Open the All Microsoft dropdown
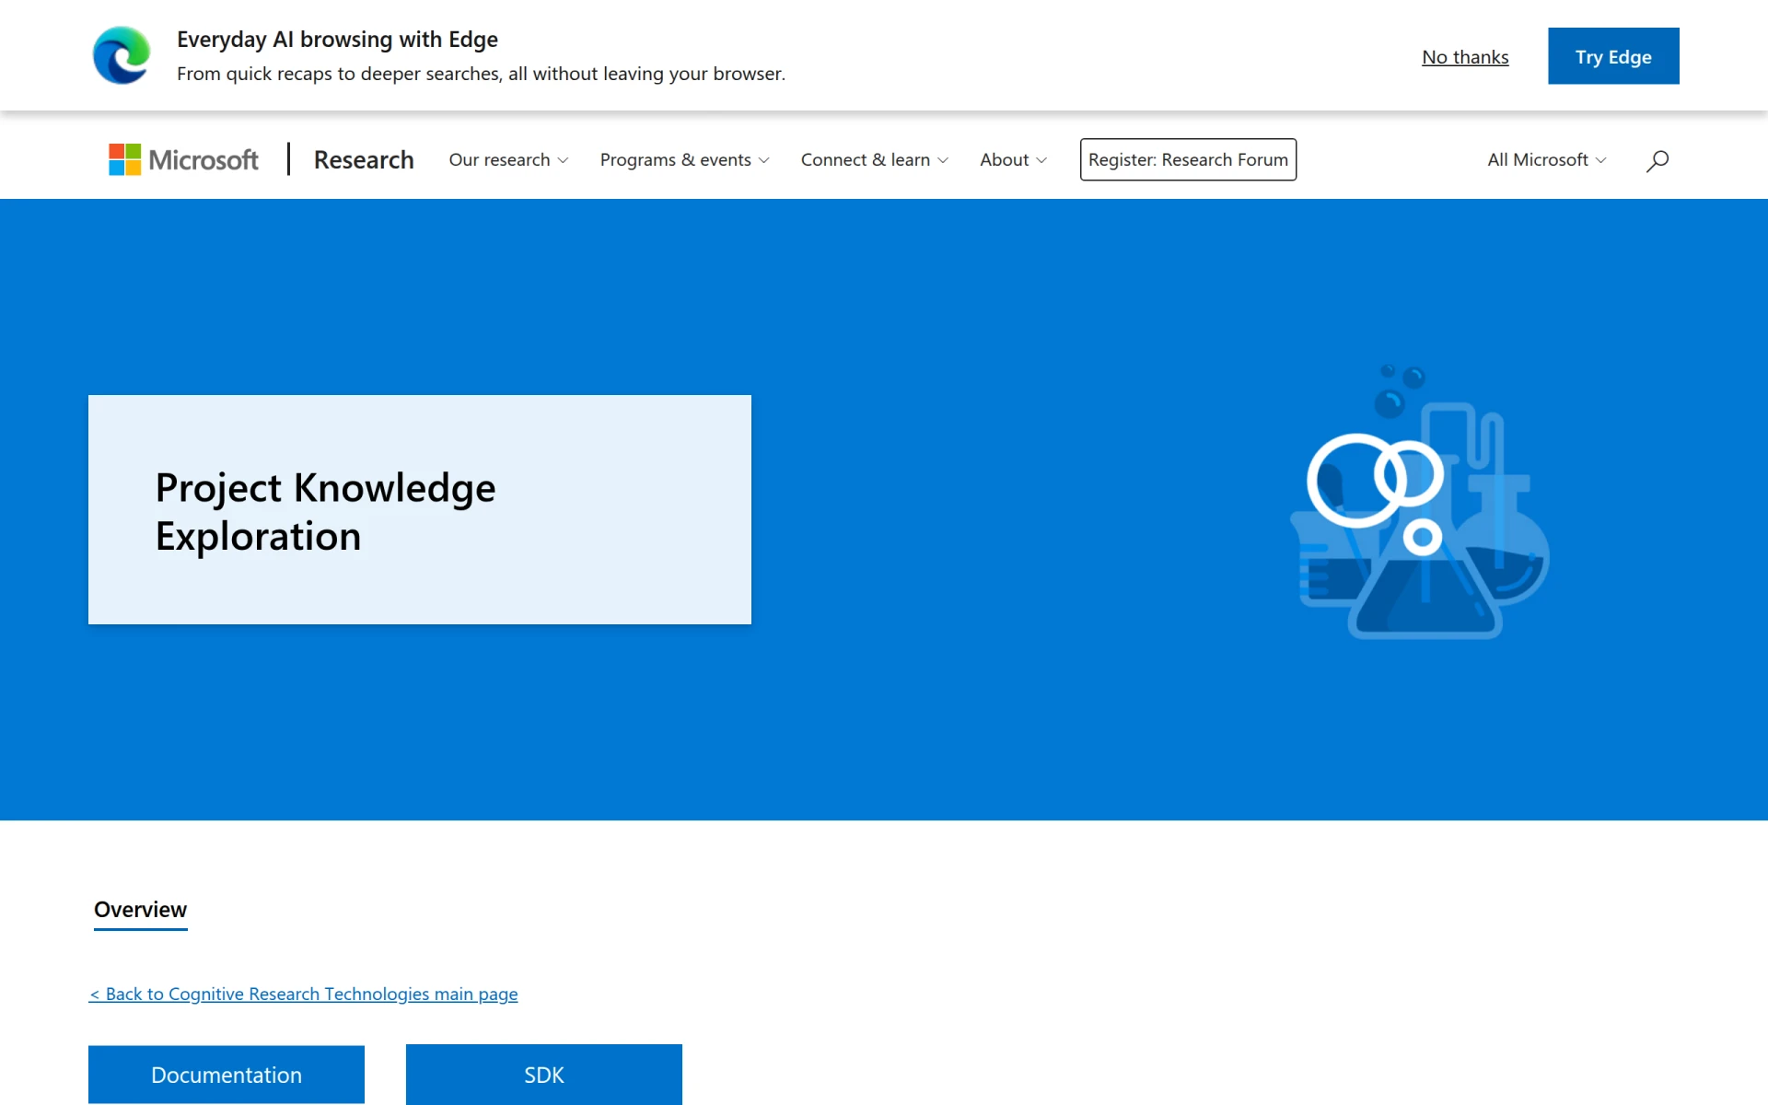Screen dimensions: 1768x1105 point(1546,159)
